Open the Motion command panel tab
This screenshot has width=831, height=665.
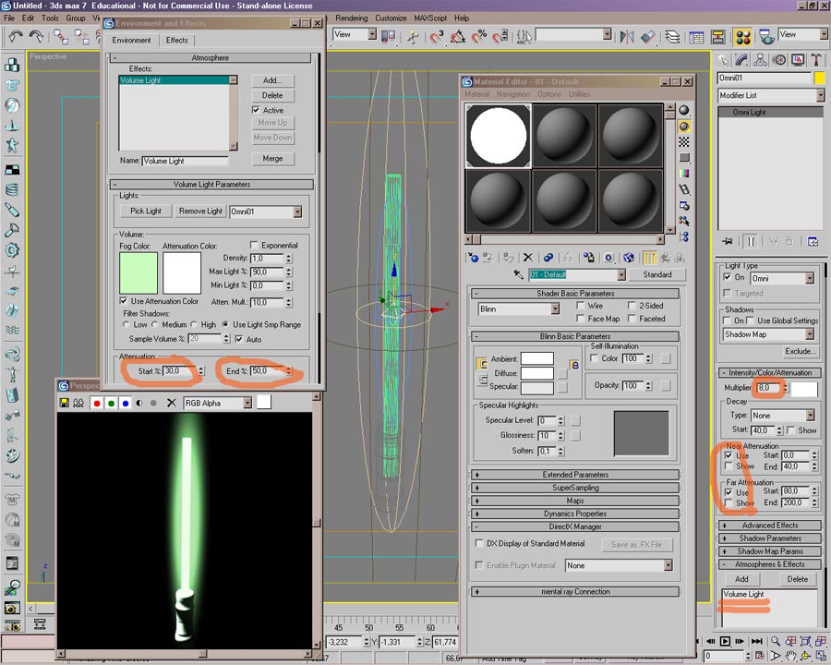pos(779,60)
